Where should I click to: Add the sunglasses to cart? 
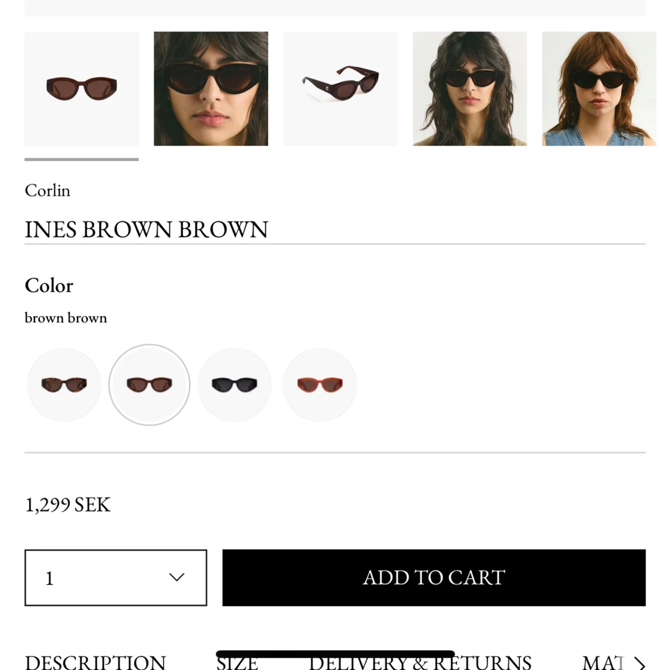(x=434, y=578)
